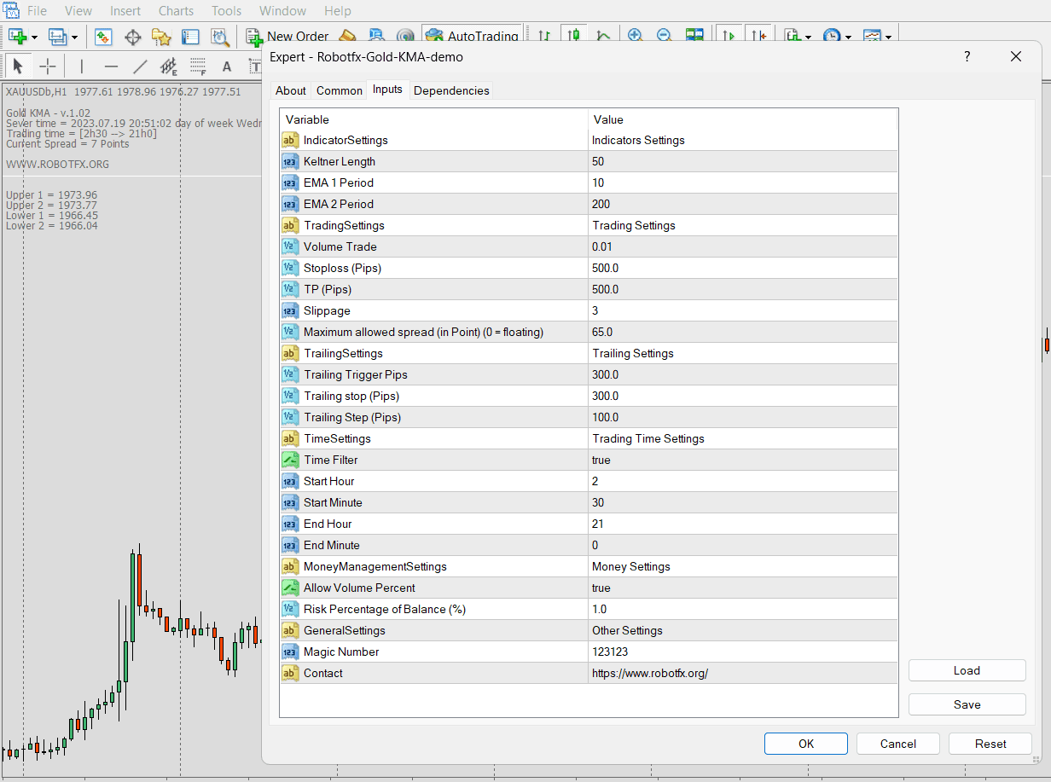Open the Profiles toolbar icon
1051x782 pixels.
tap(58, 37)
